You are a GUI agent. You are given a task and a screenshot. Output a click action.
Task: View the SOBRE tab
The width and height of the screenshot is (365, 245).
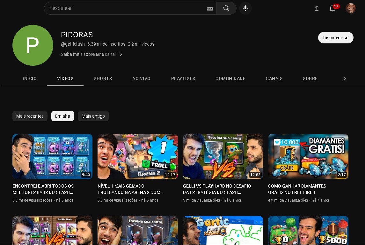point(310,78)
